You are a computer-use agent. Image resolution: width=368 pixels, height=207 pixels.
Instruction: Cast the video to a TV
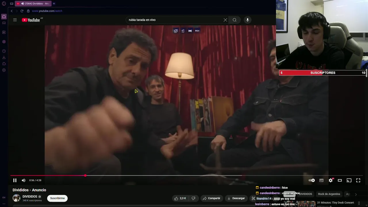349,180
